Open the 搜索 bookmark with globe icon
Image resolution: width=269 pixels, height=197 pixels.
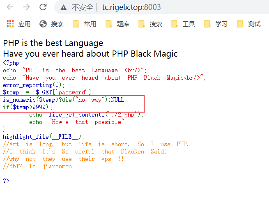pyautogui.click(x=51, y=24)
